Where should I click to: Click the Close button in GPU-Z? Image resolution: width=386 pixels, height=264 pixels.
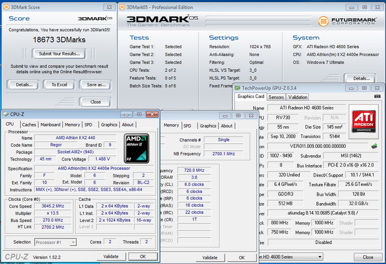coord(368,257)
